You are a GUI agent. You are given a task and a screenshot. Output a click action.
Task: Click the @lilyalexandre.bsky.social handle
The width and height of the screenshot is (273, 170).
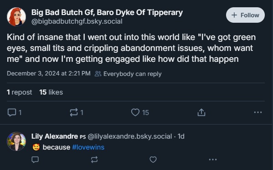point(130,136)
